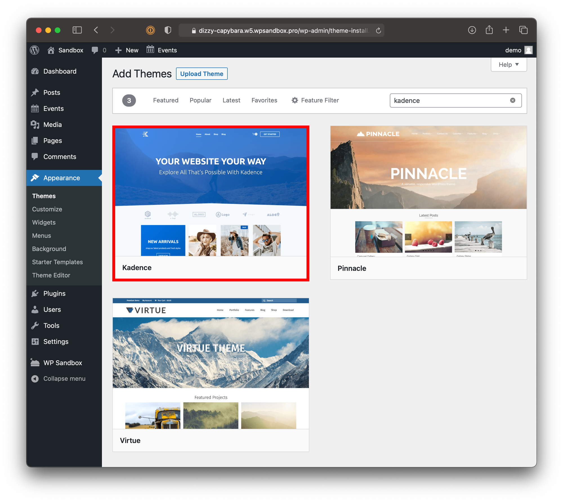The height and width of the screenshot is (502, 563).
Task: Open the Theme Editor submenu item
Action: [51, 275]
